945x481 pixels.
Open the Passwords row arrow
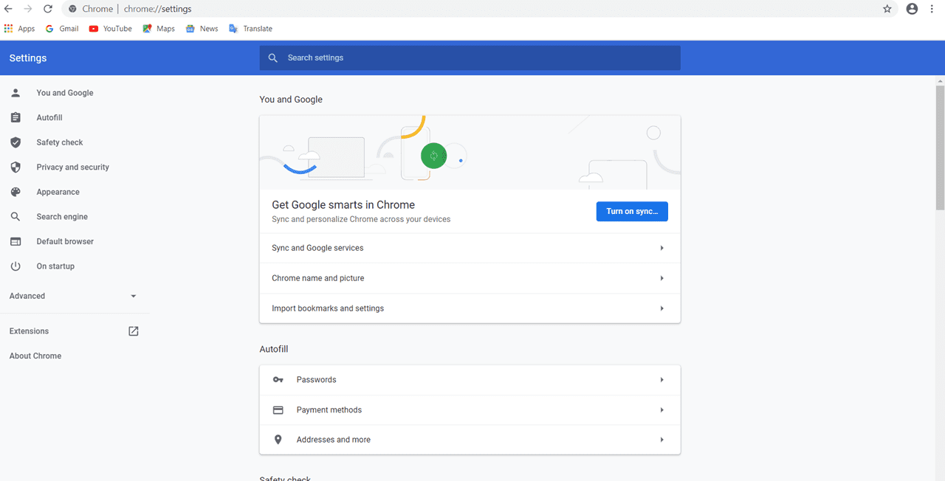tap(661, 380)
